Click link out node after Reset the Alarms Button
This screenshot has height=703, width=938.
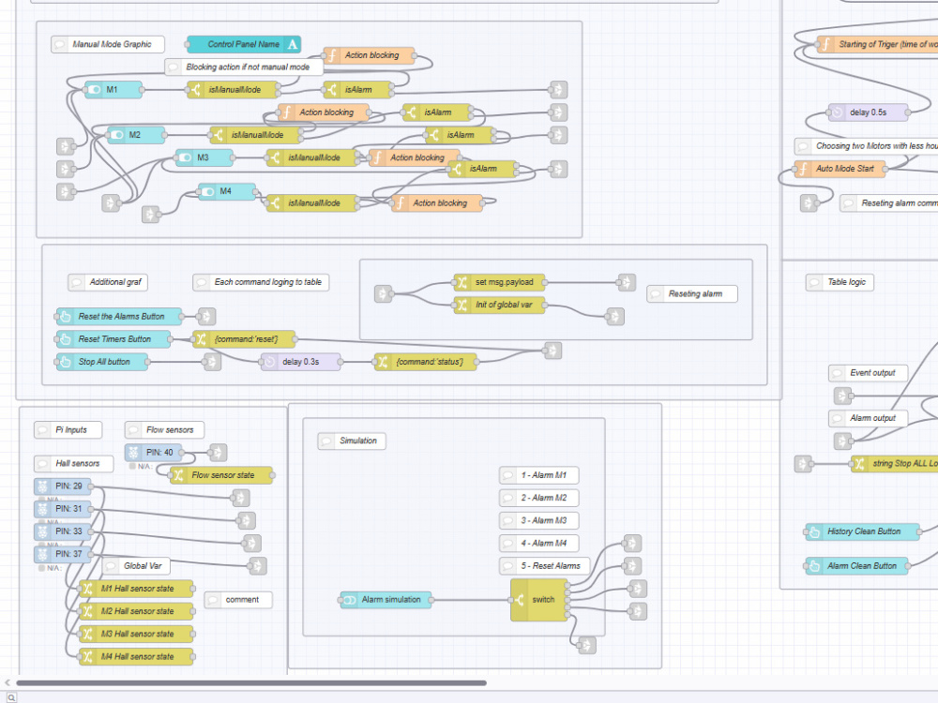[205, 316]
